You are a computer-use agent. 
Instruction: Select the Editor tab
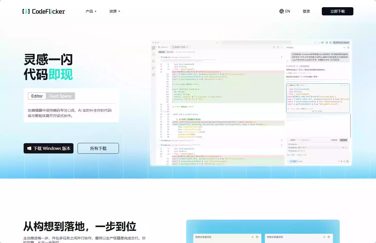tap(37, 96)
